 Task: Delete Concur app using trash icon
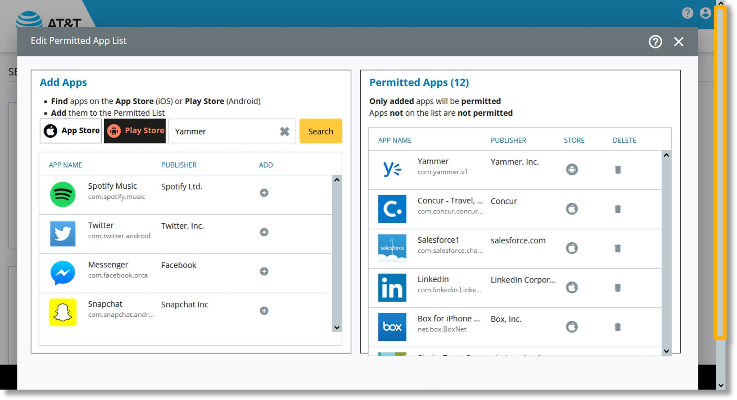tap(618, 209)
